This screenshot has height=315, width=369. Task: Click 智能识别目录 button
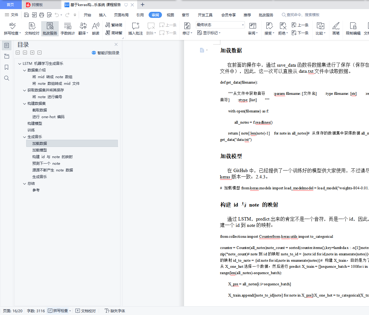point(105,53)
